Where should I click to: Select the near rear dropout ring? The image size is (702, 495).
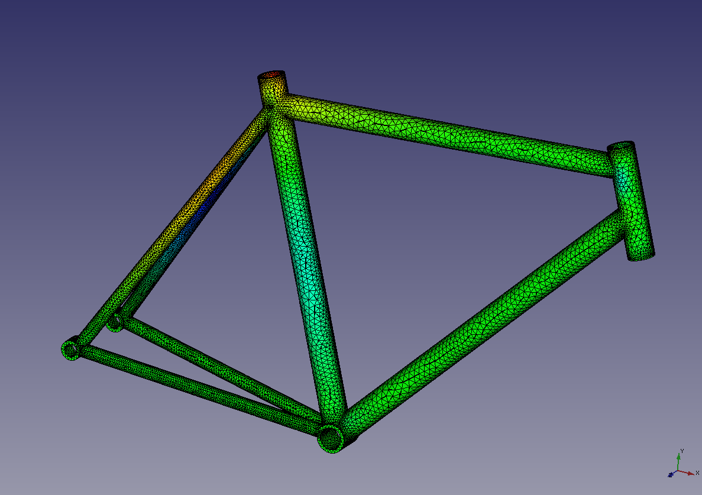(x=71, y=349)
